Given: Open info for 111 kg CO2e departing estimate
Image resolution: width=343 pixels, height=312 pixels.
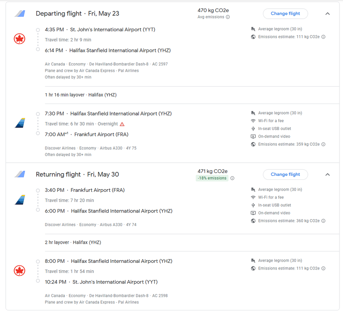Looking at the screenshot, I should 323,37.
